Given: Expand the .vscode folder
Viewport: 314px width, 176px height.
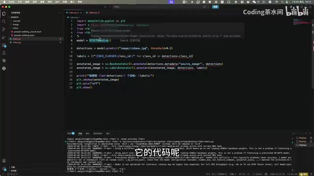Looking at the screenshot, I should [16, 21].
